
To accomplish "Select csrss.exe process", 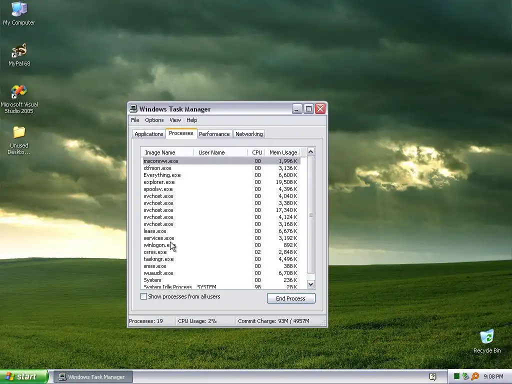I will click(221, 252).
